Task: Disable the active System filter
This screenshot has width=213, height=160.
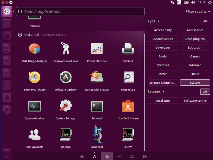Action: (x=195, y=83)
